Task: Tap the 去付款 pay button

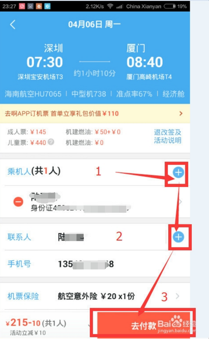Action: [143, 324]
